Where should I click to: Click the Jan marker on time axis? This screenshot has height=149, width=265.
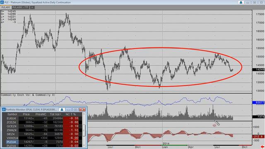click(165, 147)
